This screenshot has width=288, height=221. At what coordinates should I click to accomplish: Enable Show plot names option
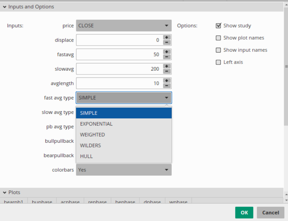[219, 38]
